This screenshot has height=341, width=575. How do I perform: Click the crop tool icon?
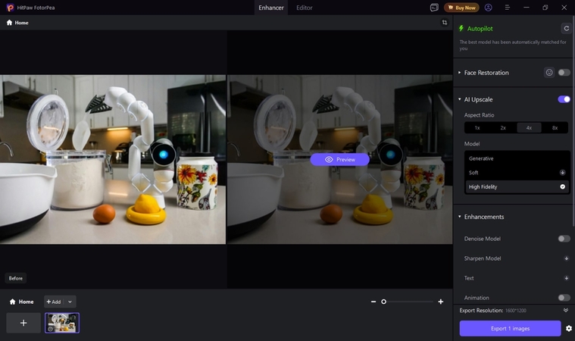tap(445, 23)
